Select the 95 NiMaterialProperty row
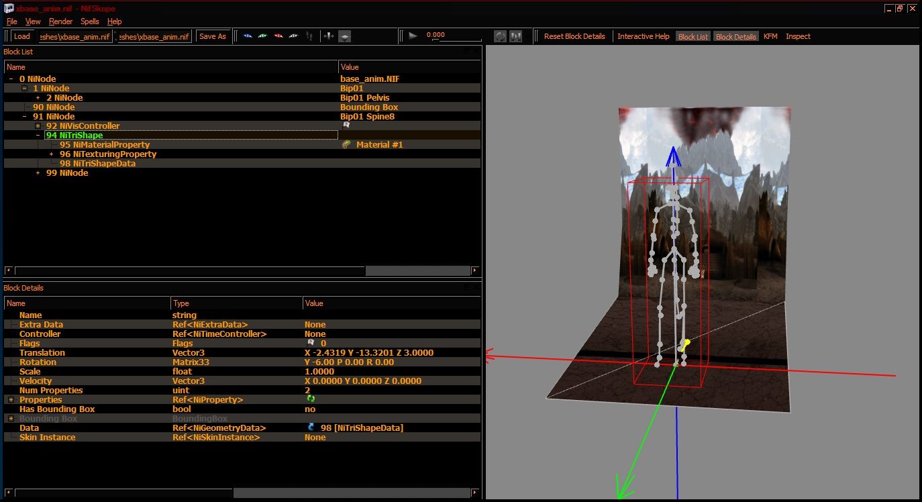Screen dimensions: 922x502 (242, 145)
